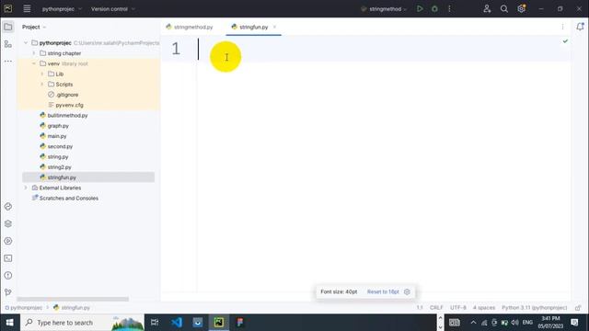
Task: Click the Project panel horizontal scrollbar
Action: point(73,299)
